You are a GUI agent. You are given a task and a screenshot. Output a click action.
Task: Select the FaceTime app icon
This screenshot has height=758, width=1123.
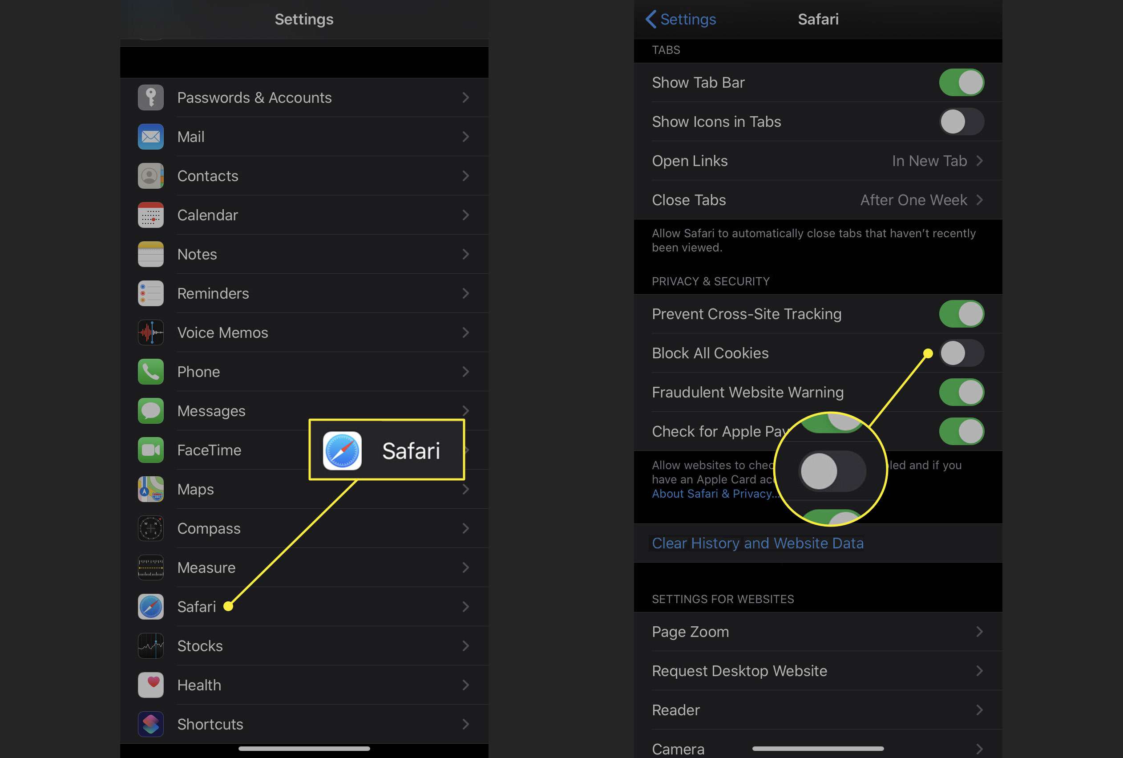151,449
